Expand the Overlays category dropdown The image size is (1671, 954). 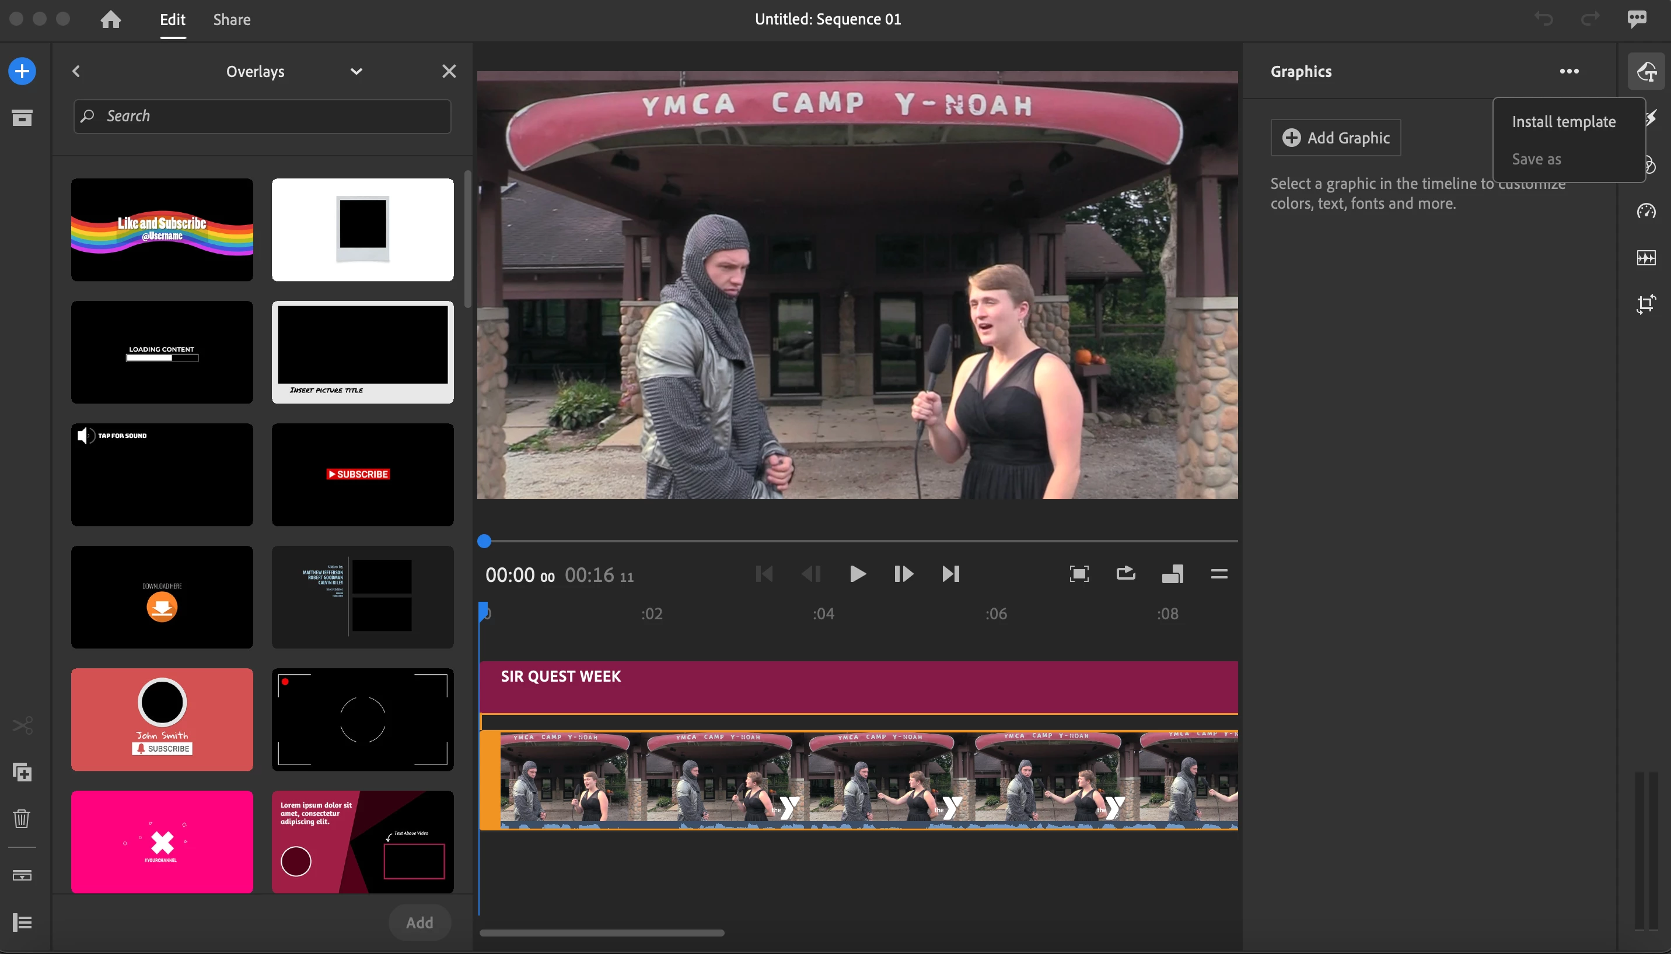point(356,71)
